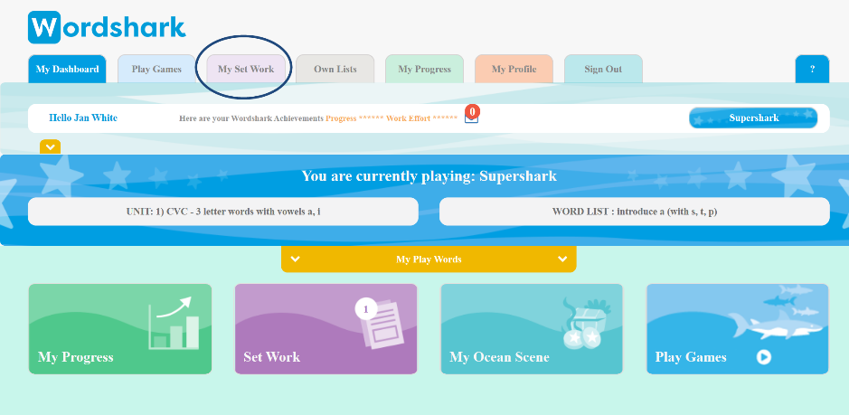Click the Work Effort stars text
The width and height of the screenshot is (849, 415).
[x=422, y=118]
